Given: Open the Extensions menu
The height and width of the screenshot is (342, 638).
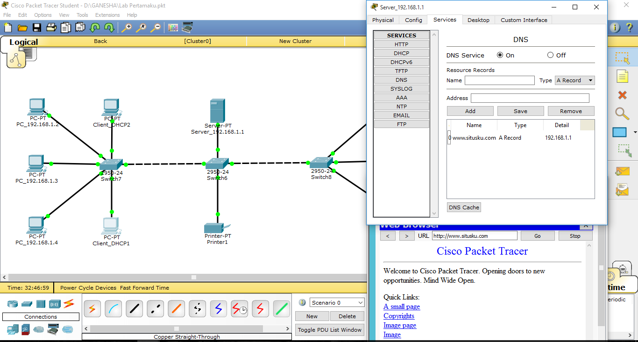Looking at the screenshot, I should pos(107,14).
